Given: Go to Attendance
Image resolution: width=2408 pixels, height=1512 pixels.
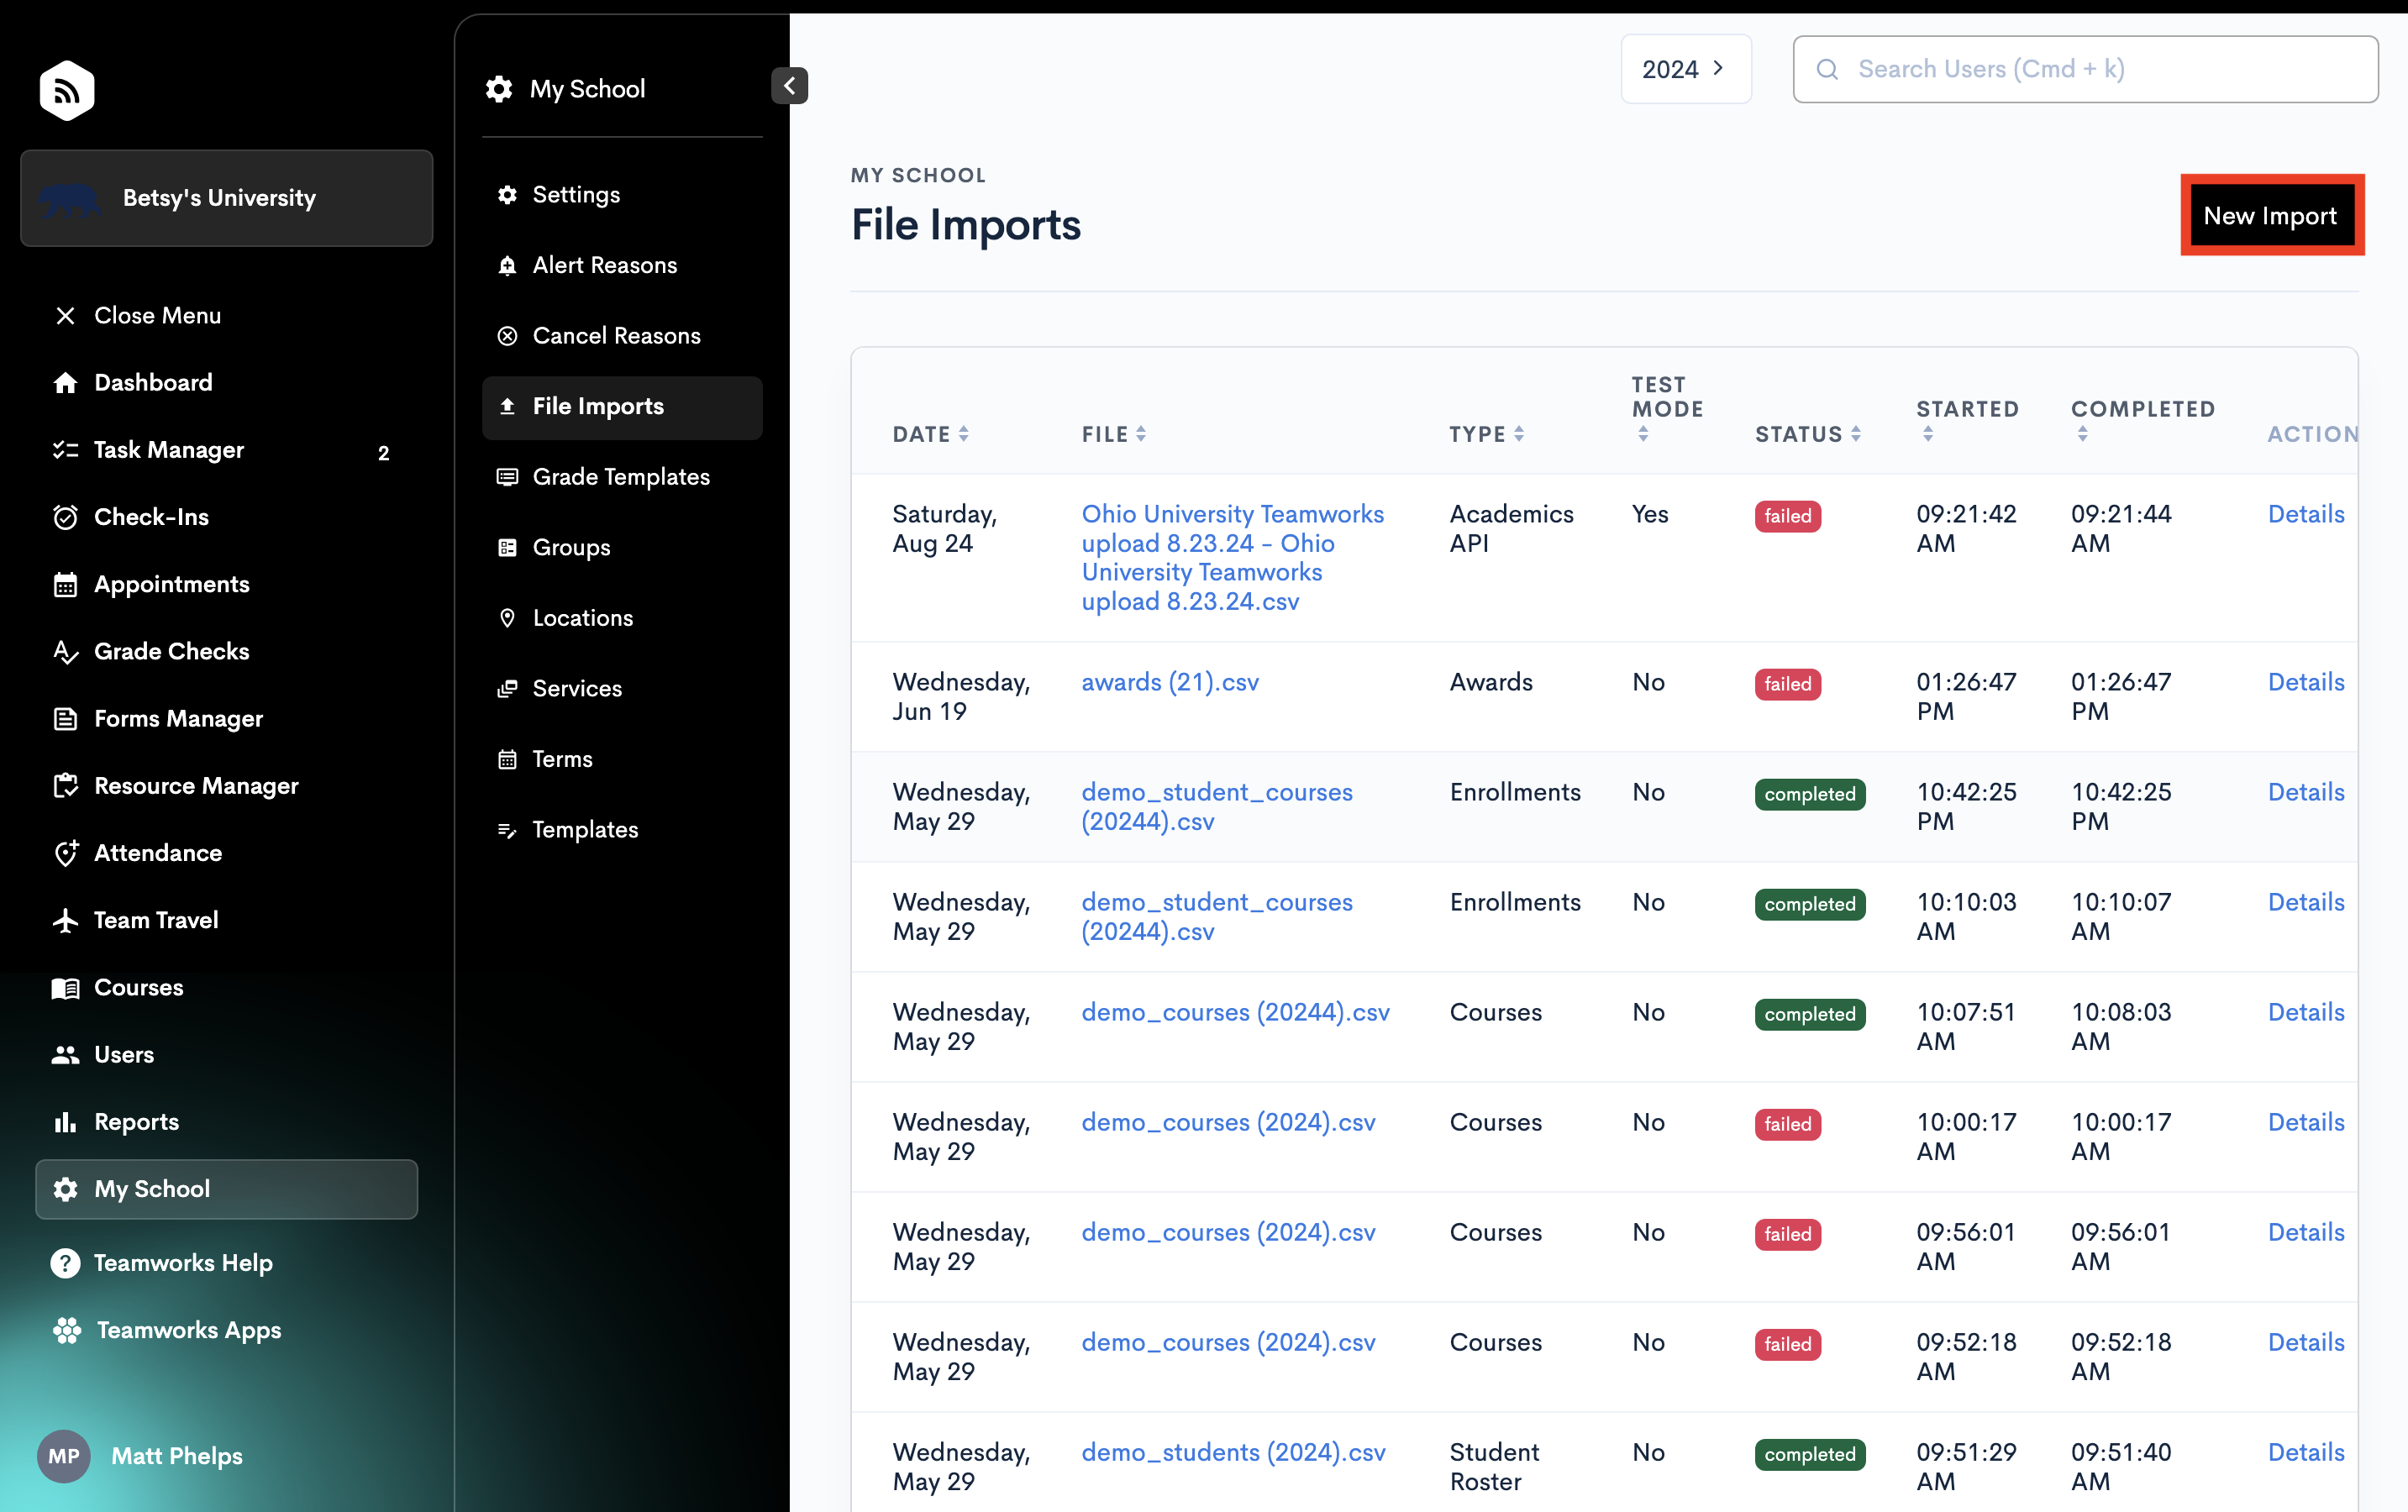Looking at the screenshot, I should [x=158, y=853].
